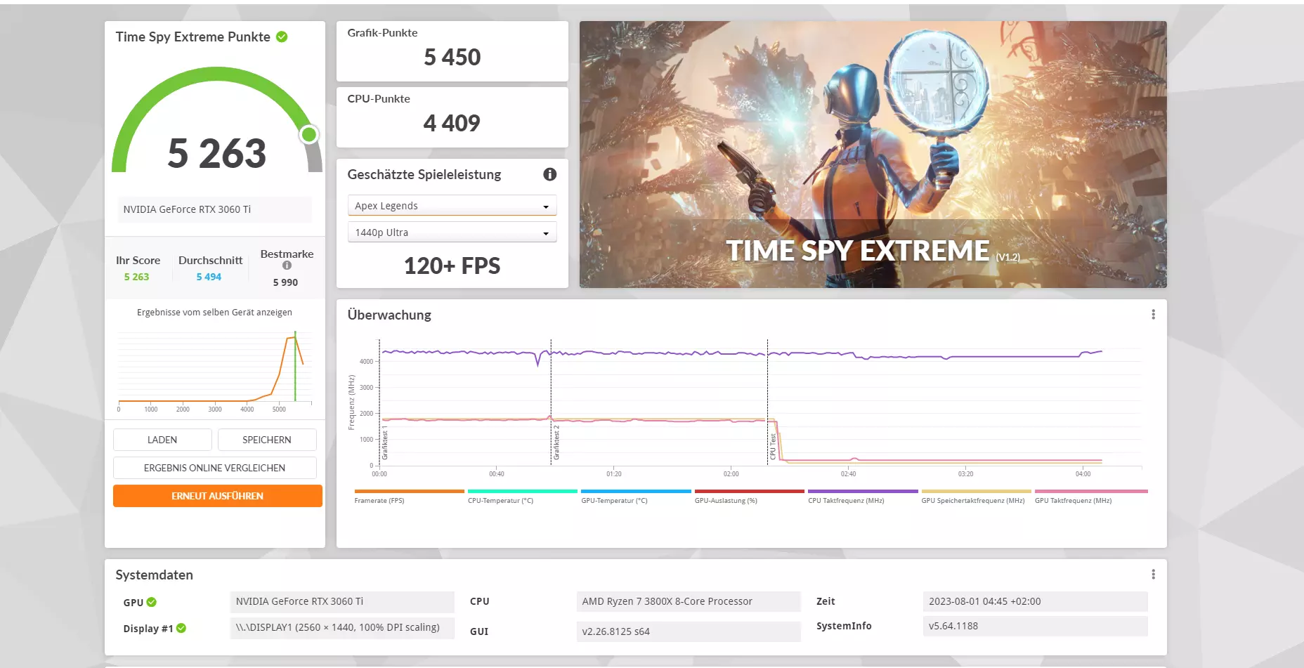Click the AMD Ryzen 7 3800X CPU field

pos(688,601)
